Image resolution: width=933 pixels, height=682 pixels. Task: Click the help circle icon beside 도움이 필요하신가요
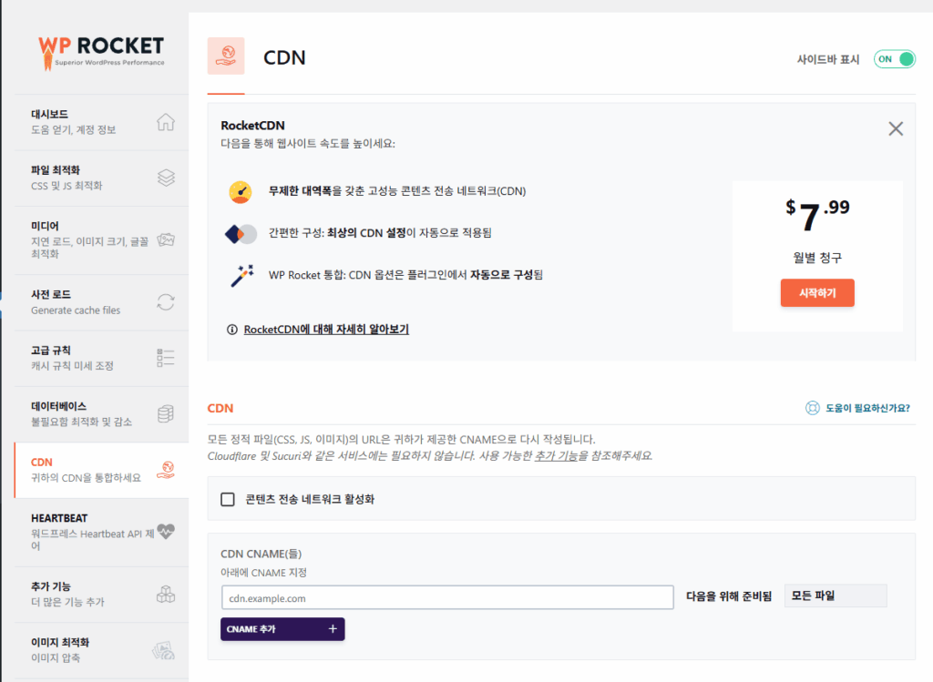812,408
